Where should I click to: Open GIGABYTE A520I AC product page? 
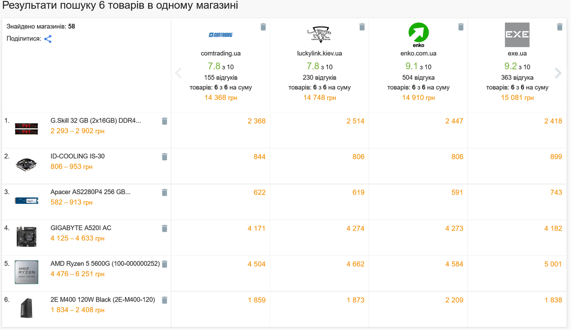[81, 228]
